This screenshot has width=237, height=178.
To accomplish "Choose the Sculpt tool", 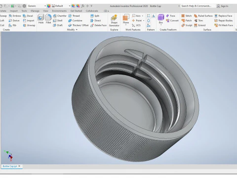I will click(187, 25).
